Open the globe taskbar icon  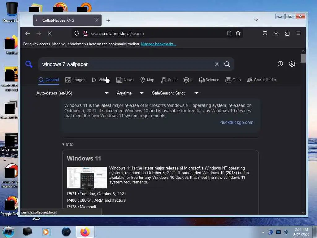point(66,232)
